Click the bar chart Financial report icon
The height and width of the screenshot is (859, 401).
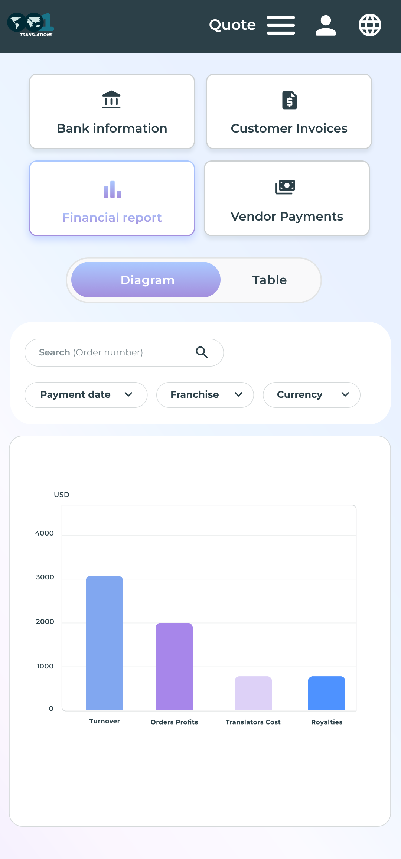[x=112, y=189]
